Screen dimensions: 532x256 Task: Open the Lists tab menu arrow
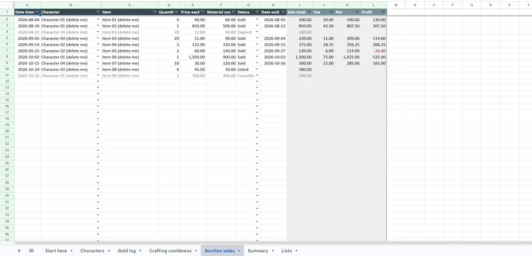(296, 251)
